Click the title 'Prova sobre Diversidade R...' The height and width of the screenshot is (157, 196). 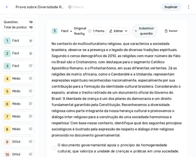(x=40, y=7)
